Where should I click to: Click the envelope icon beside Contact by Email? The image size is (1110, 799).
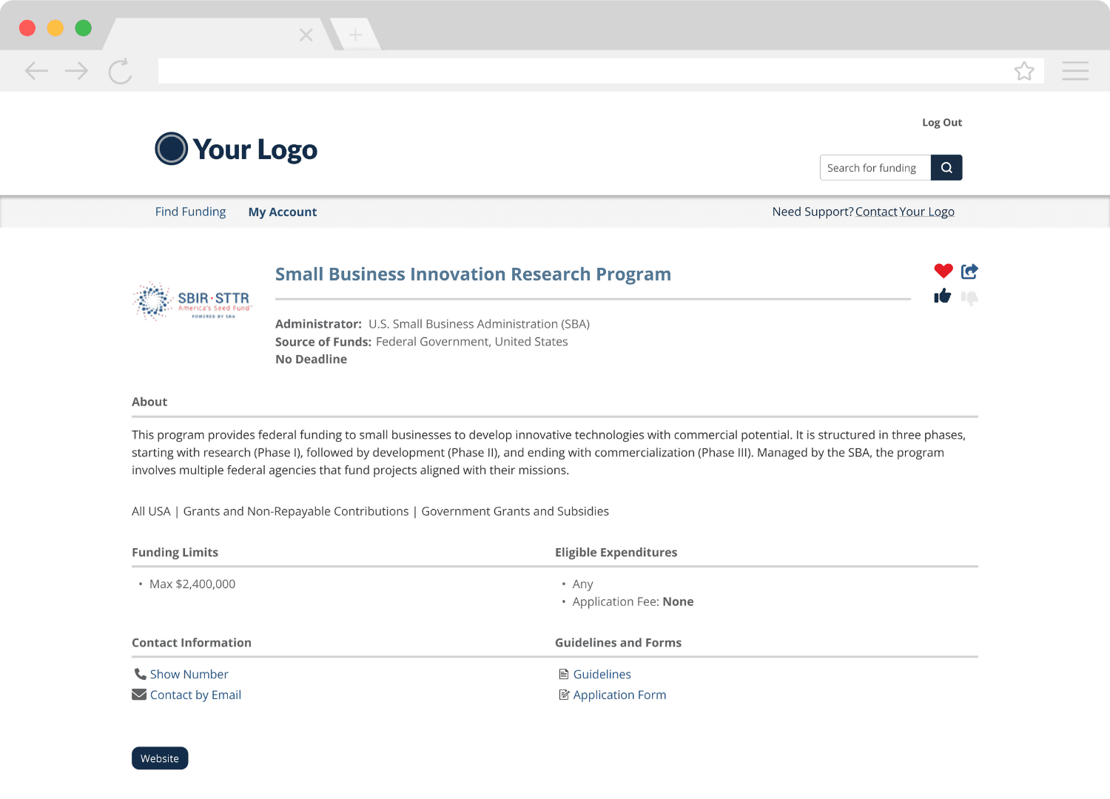[x=139, y=694]
